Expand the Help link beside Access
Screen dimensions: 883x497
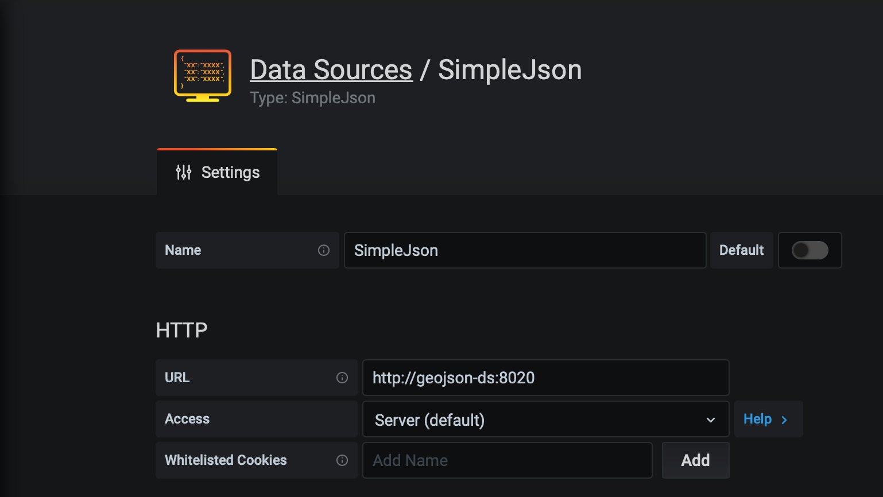pos(768,419)
